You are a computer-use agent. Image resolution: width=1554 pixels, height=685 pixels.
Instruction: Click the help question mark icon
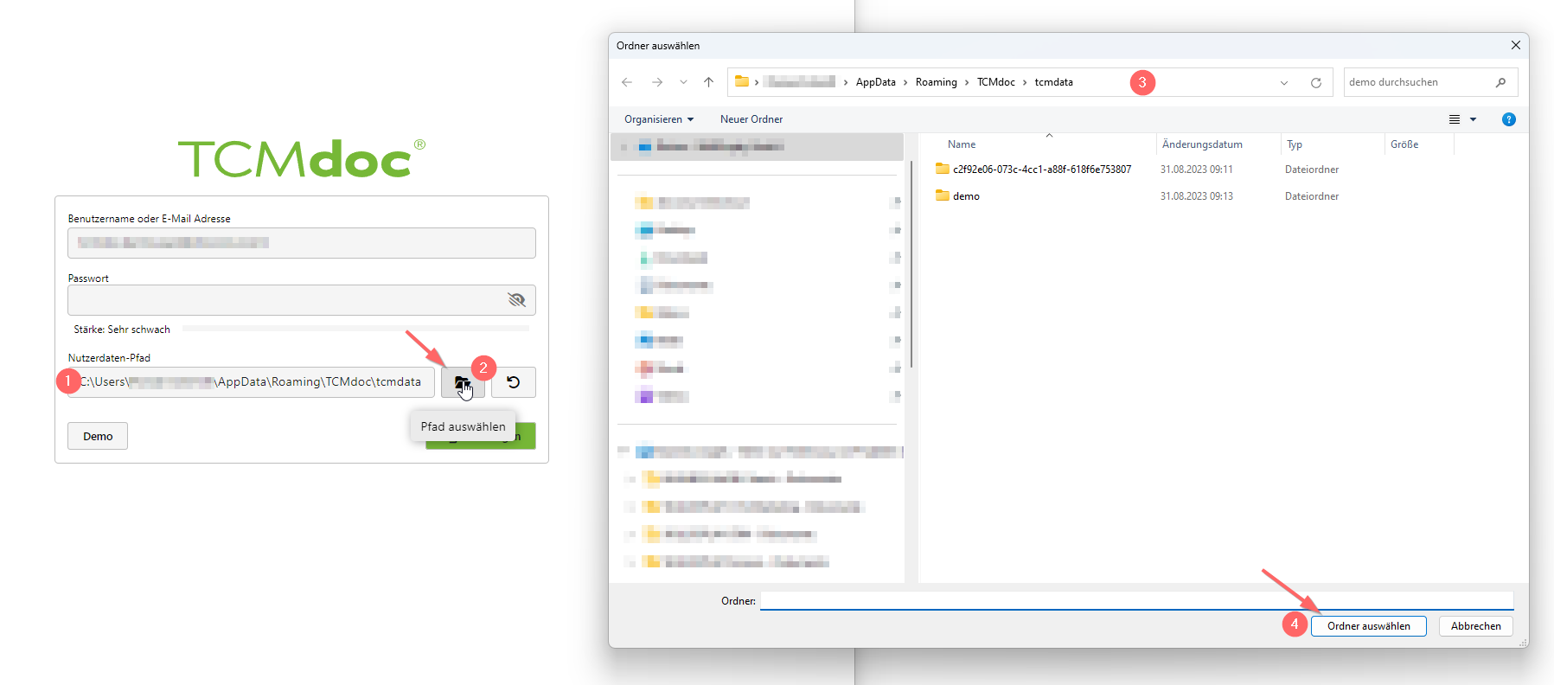(x=1508, y=119)
